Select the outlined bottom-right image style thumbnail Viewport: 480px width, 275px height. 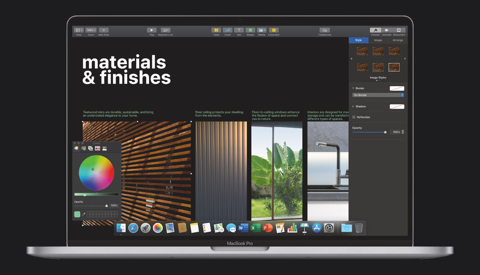[394, 67]
